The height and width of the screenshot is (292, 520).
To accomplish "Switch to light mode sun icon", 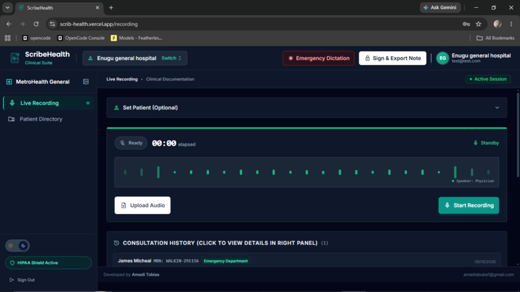I will click(11, 246).
